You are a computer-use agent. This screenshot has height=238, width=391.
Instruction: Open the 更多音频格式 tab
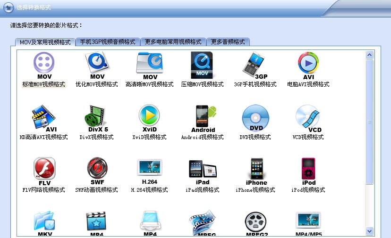228,42
